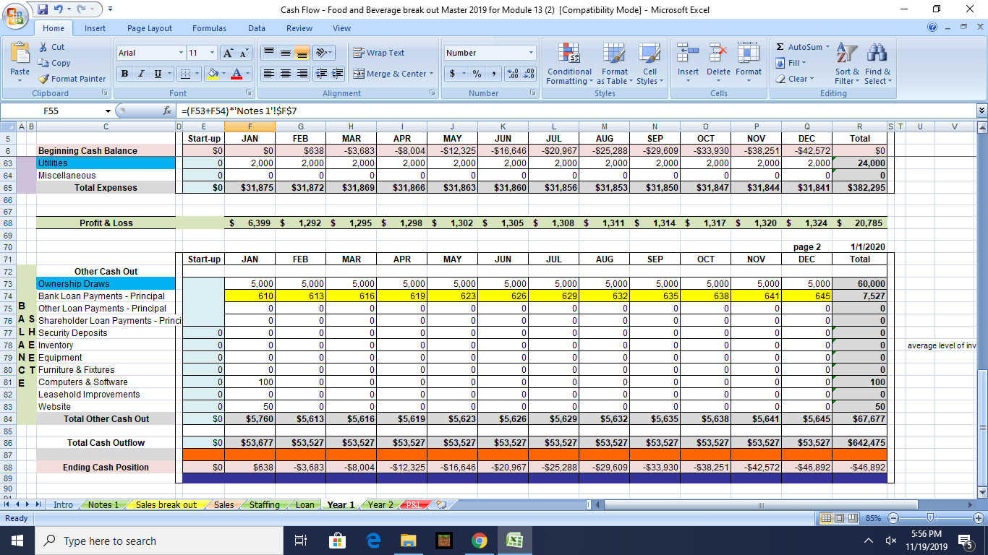This screenshot has height=555, width=988.
Task: Increase font size with Grow Font
Action: [228, 53]
